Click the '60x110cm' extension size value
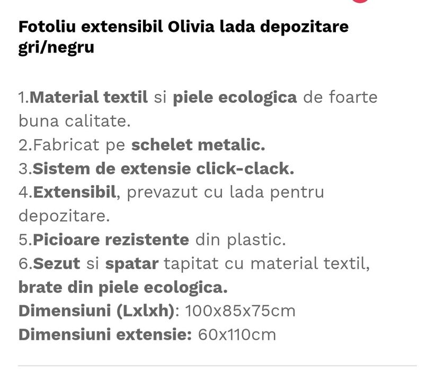 click(x=237, y=334)
